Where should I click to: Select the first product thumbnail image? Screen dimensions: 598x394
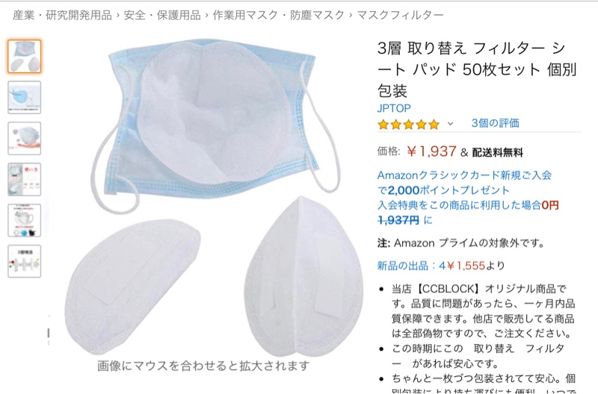25,57
